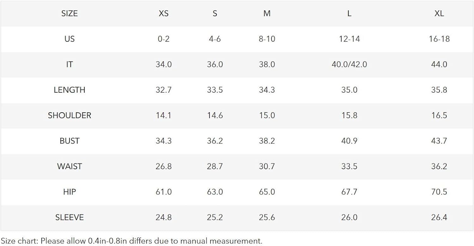This screenshot has width=474, height=246.
Task: Click the SIZE header cell
Action: coord(70,13)
